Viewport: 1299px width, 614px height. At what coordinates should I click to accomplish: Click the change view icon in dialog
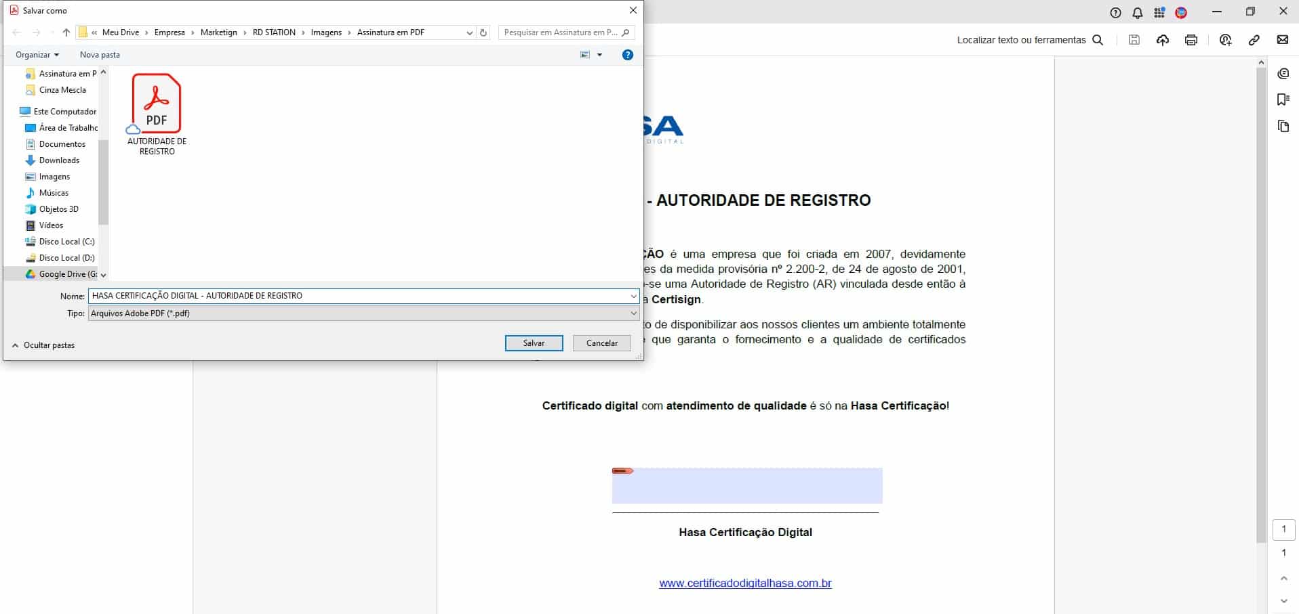point(585,55)
